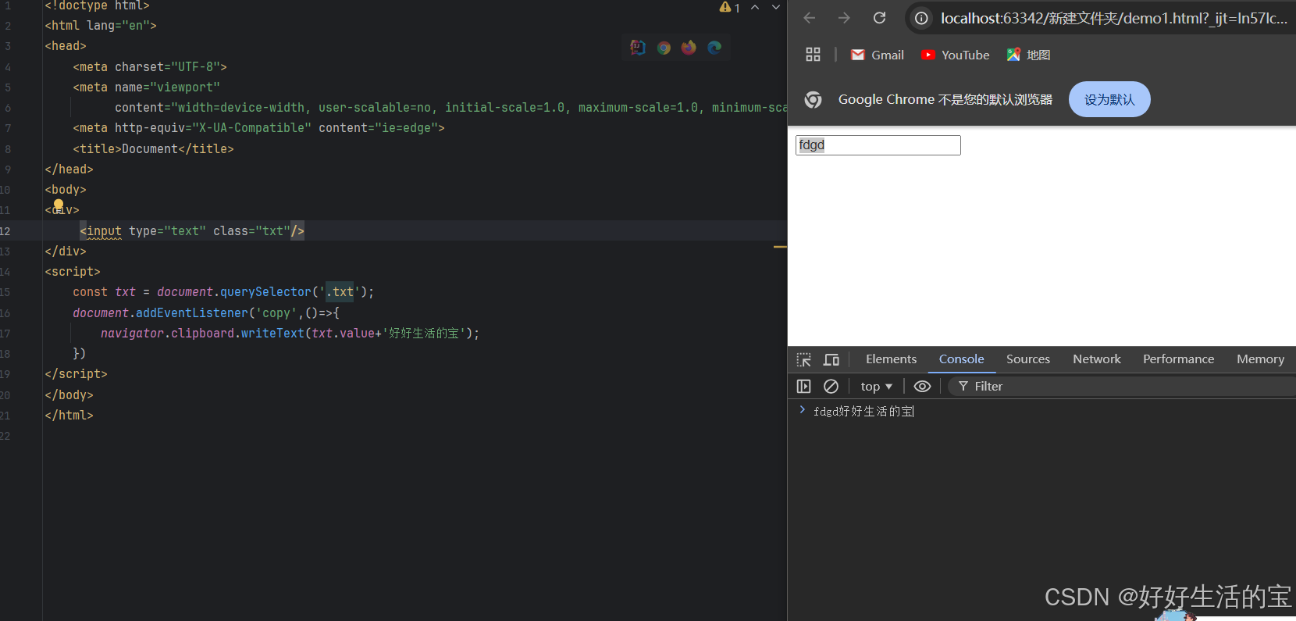
Task: Open page in Firefox from editor icons
Action: click(689, 48)
